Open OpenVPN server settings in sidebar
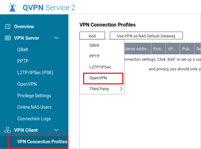 tap(27, 84)
